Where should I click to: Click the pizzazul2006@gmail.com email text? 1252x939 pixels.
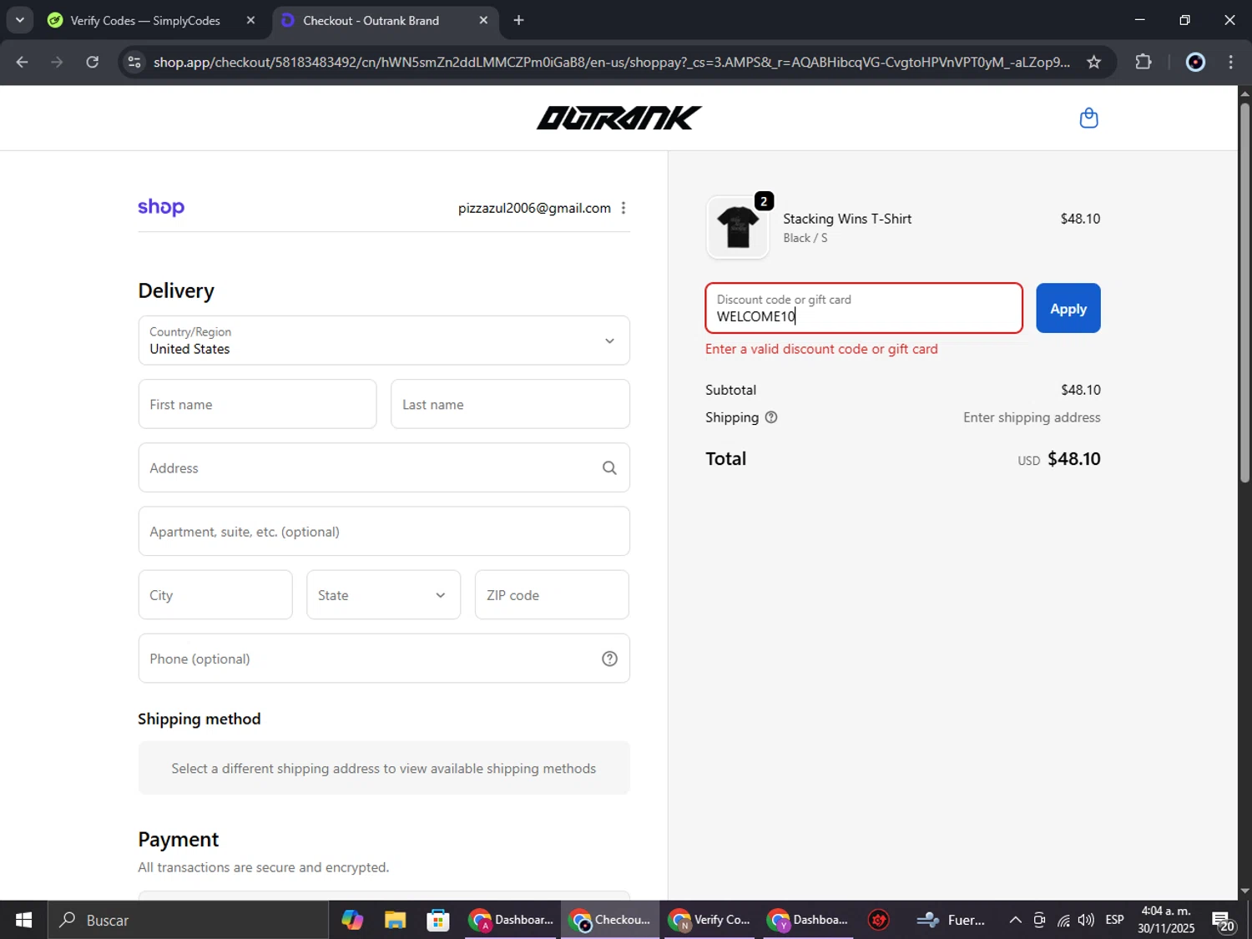tap(534, 208)
